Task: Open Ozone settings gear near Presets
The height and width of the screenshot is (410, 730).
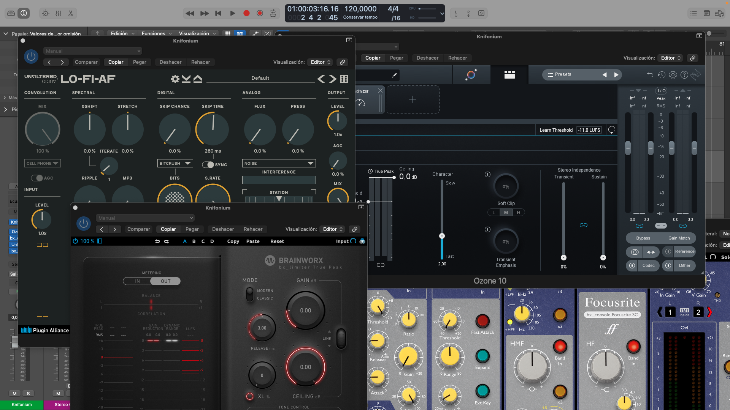Action: coord(673,74)
